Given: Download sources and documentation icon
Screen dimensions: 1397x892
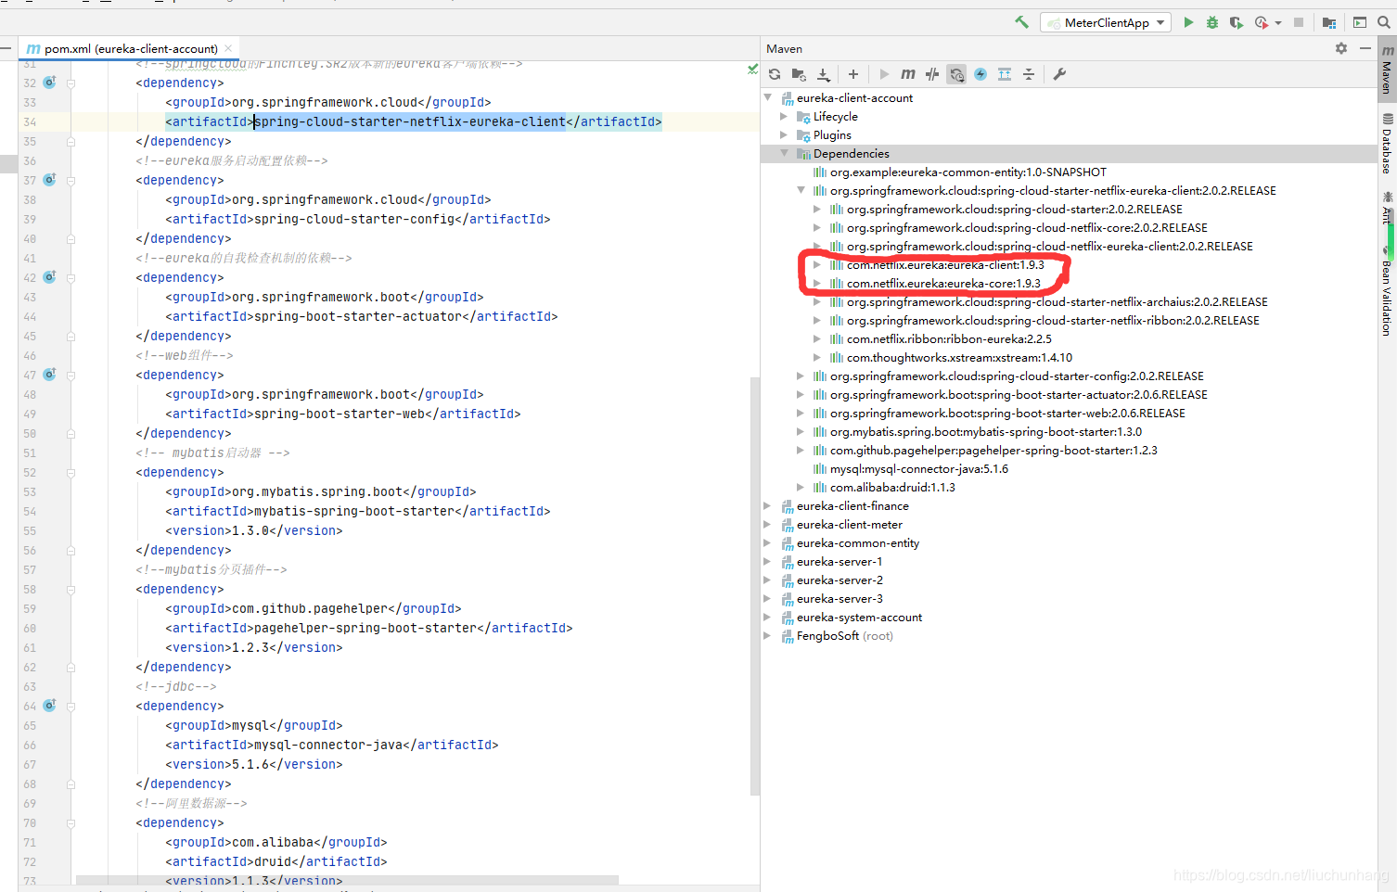Looking at the screenshot, I should coord(823,74).
